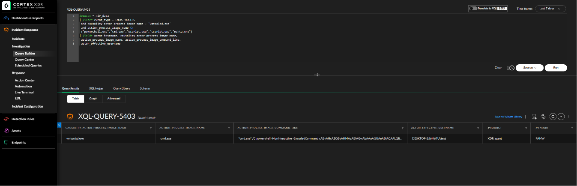Open Live Terminal in sidebar
Screen dimensions: 577x186
(x=24, y=92)
